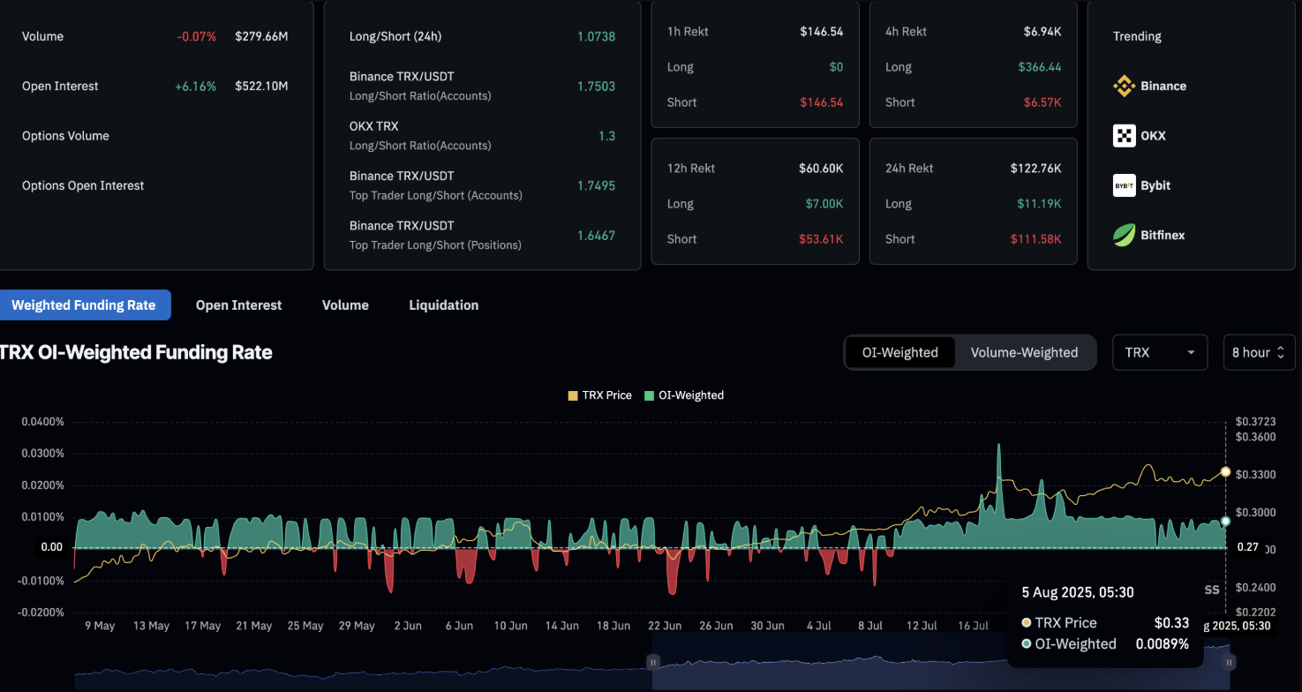Switch to Volume-Weighted funding rate

tap(1024, 352)
